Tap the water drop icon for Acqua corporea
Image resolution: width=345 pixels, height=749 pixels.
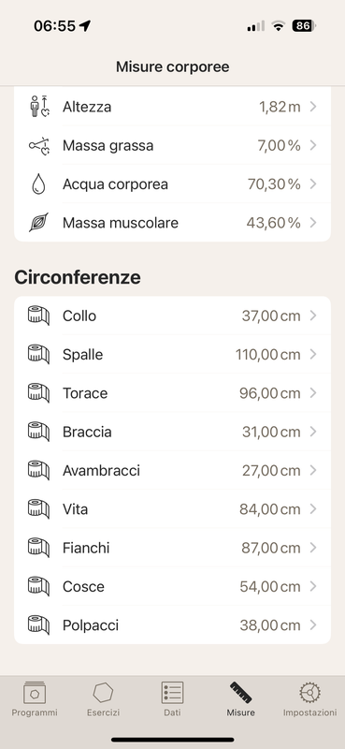point(38,184)
